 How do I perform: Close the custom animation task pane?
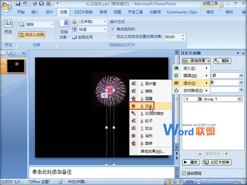coord(244,54)
